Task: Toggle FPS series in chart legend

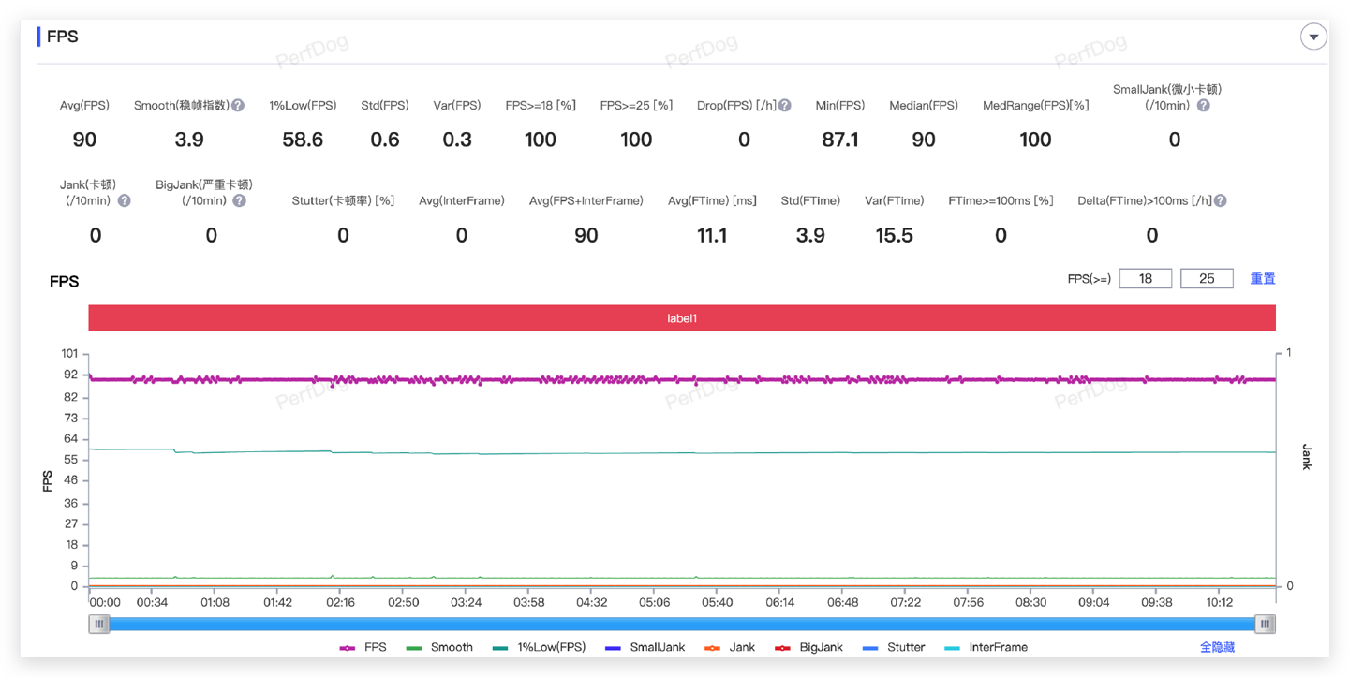Action: coord(362,647)
